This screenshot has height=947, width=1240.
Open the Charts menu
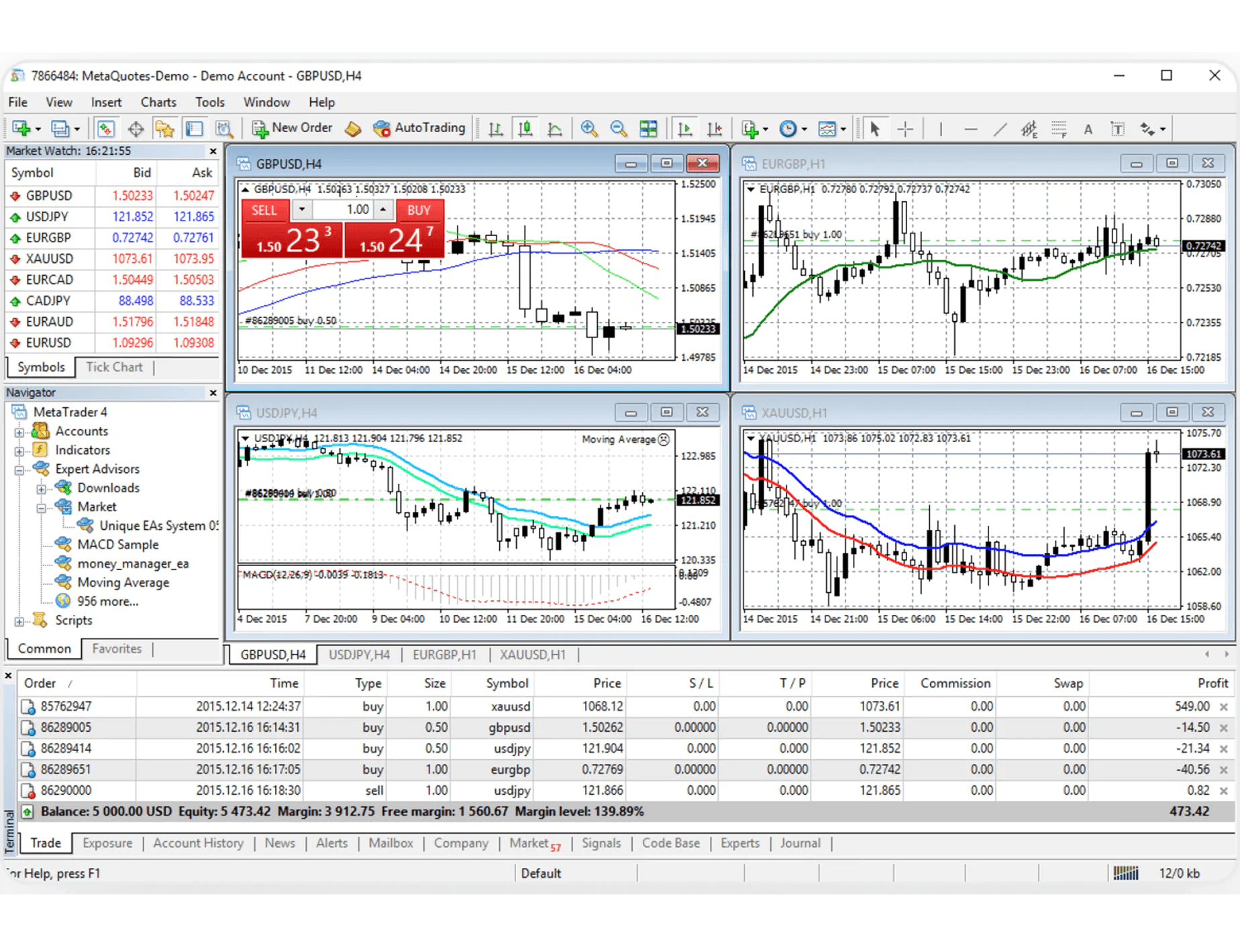pos(158,102)
